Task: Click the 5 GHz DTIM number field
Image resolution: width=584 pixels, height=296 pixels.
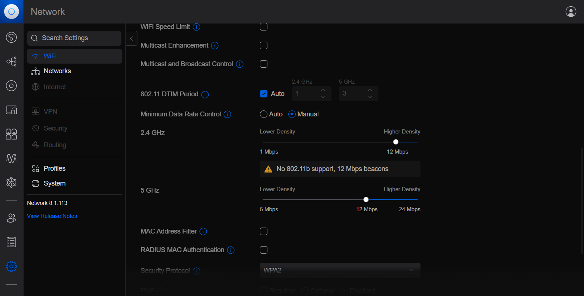Action: pyautogui.click(x=359, y=94)
